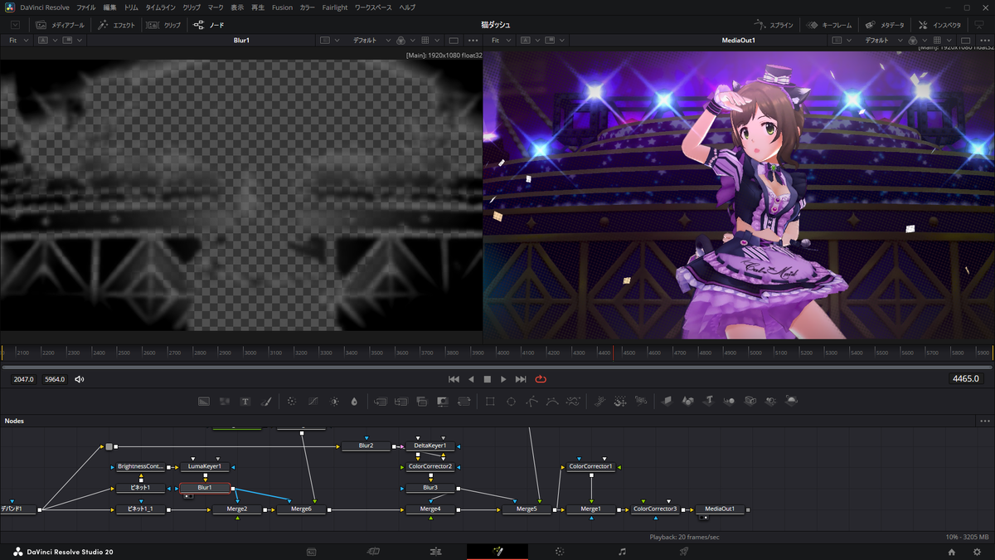Viewport: 995px width, 560px height.
Task: Add a Blur node from toolbar
Action: pyautogui.click(x=354, y=402)
